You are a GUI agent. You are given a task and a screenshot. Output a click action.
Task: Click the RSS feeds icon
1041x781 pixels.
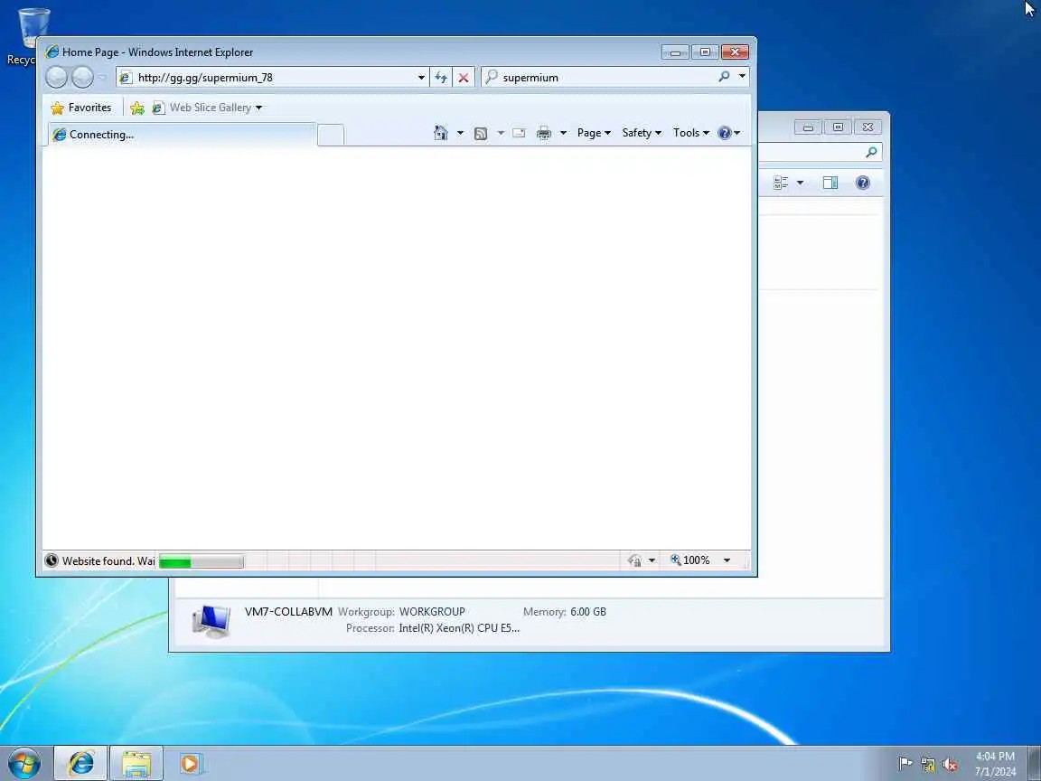click(x=481, y=134)
